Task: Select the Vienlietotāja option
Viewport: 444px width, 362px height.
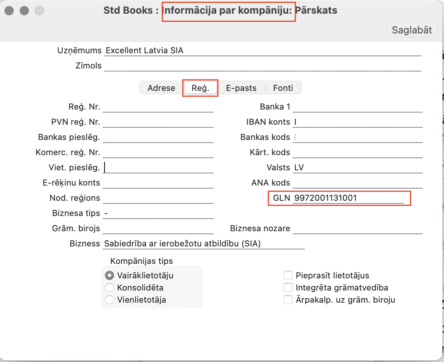Action: [109, 300]
